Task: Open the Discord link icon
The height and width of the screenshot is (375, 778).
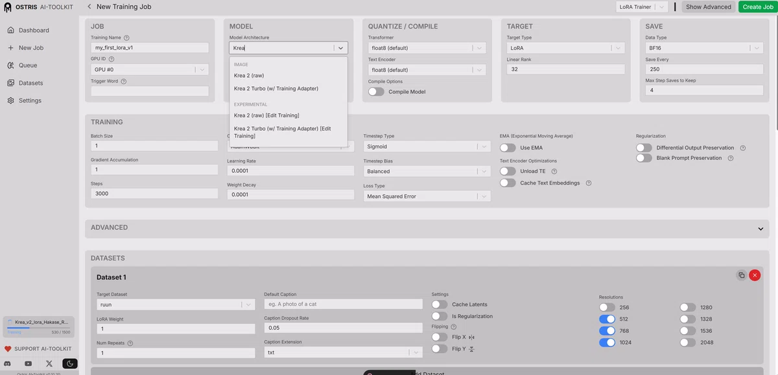Action: coord(7,364)
